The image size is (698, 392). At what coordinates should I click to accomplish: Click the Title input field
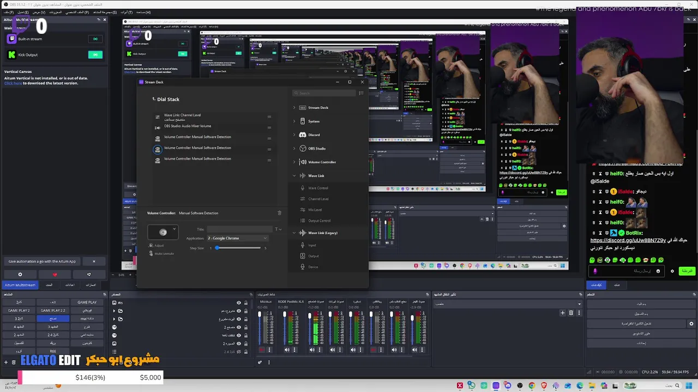[x=239, y=229]
